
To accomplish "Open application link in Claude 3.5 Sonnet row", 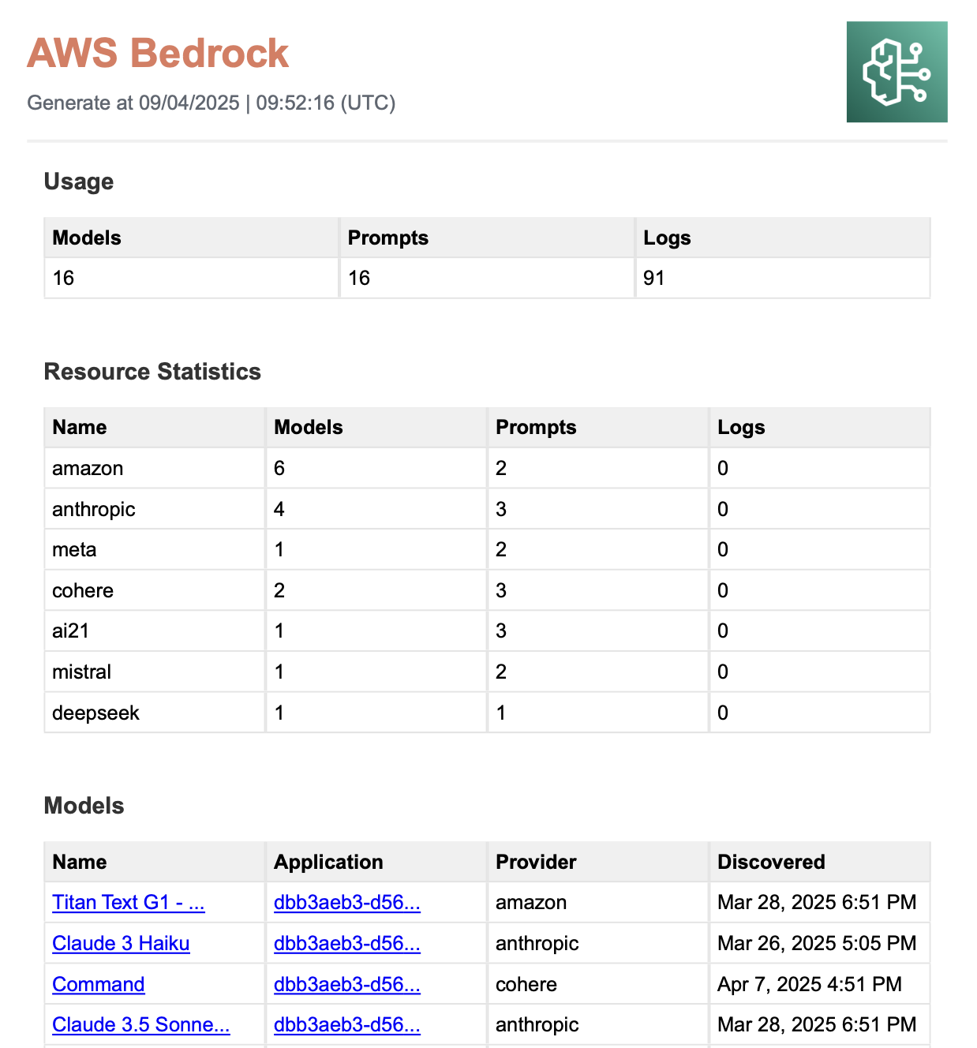I will coord(346,1024).
